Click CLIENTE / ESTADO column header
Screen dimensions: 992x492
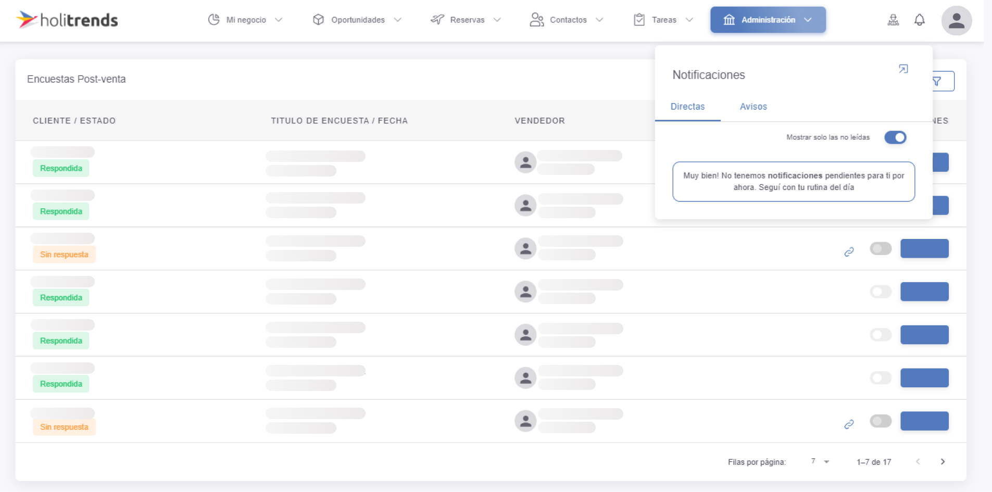coord(74,121)
